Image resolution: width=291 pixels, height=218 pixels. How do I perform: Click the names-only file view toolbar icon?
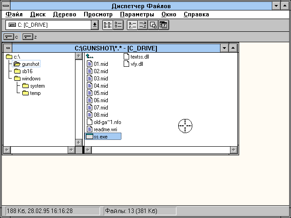pyautogui.click(x=107, y=25)
